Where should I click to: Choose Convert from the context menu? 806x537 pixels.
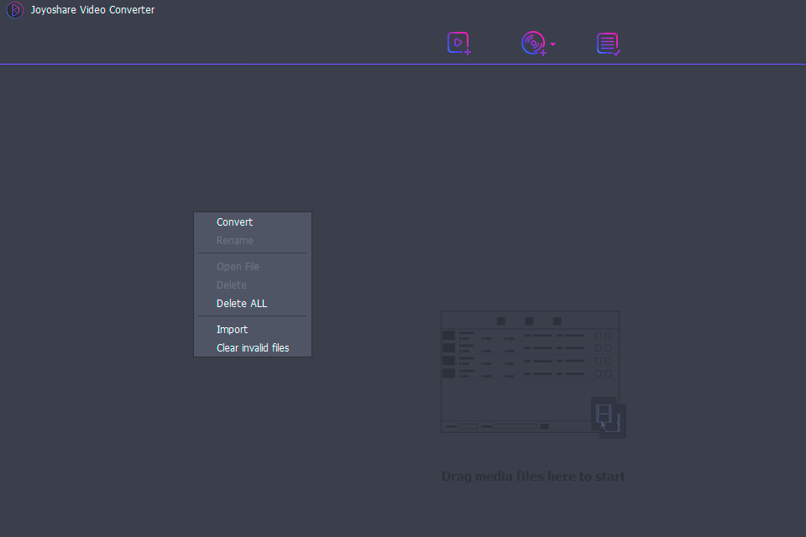[x=234, y=222]
